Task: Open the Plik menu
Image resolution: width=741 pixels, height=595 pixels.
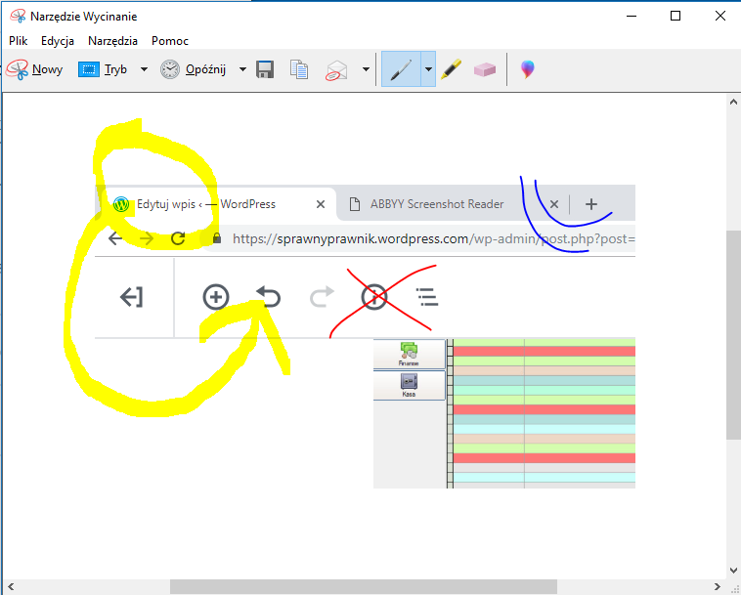Action: pyautogui.click(x=19, y=41)
